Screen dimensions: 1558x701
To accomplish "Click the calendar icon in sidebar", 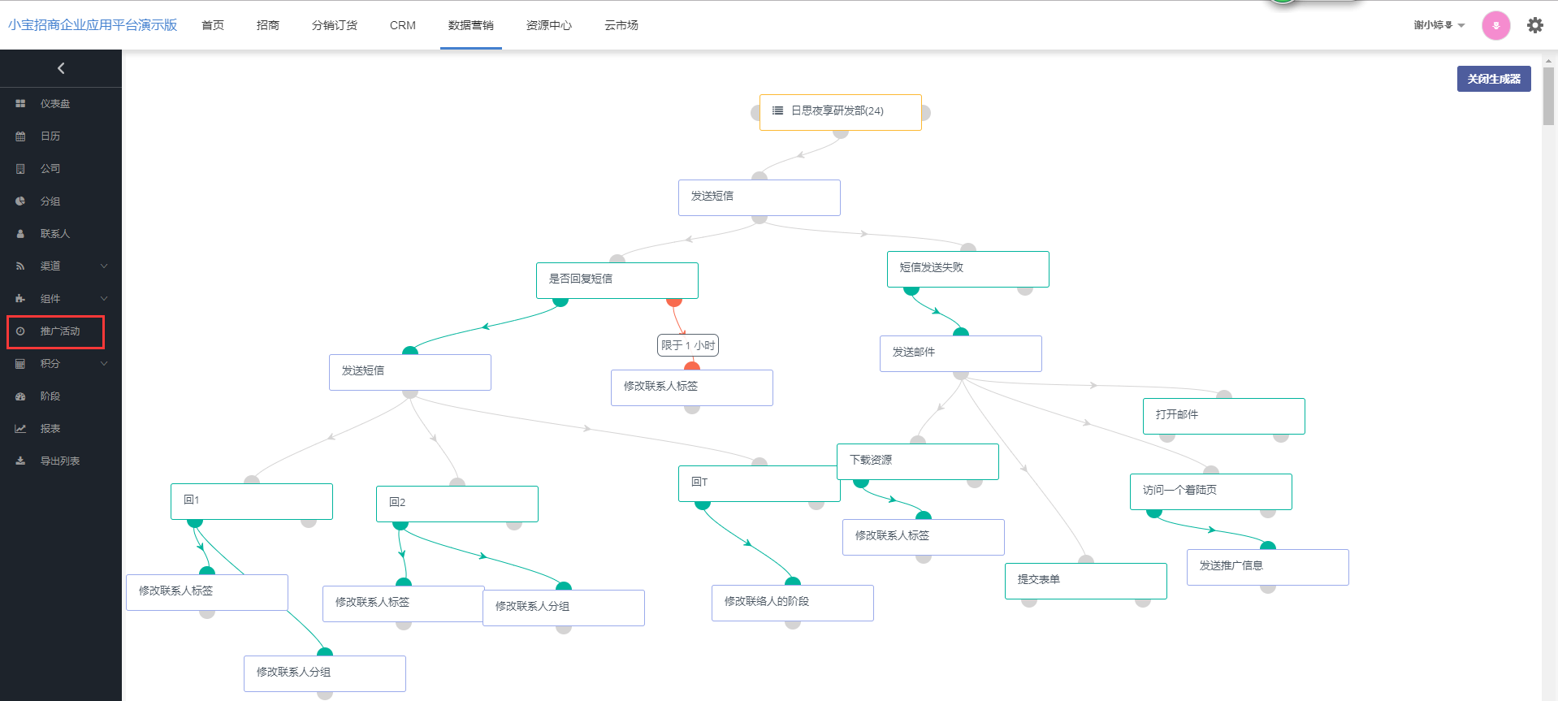I will (20, 136).
